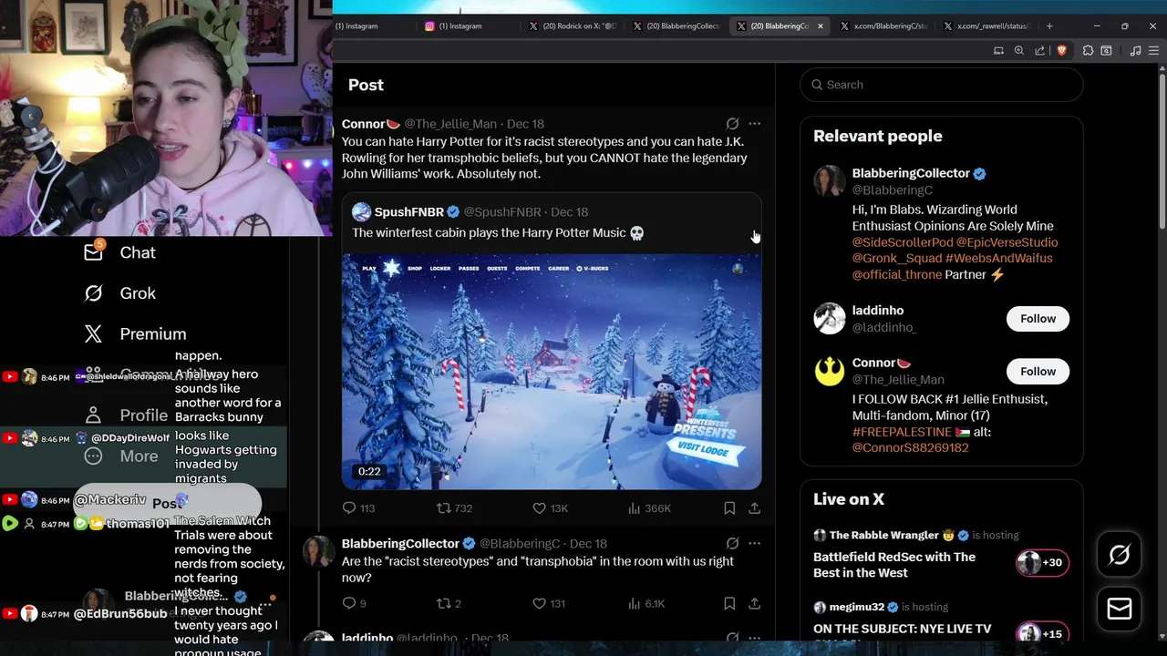This screenshot has width=1167, height=656.
Task: Follow Connor in Relevant people
Action: (x=1038, y=371)
